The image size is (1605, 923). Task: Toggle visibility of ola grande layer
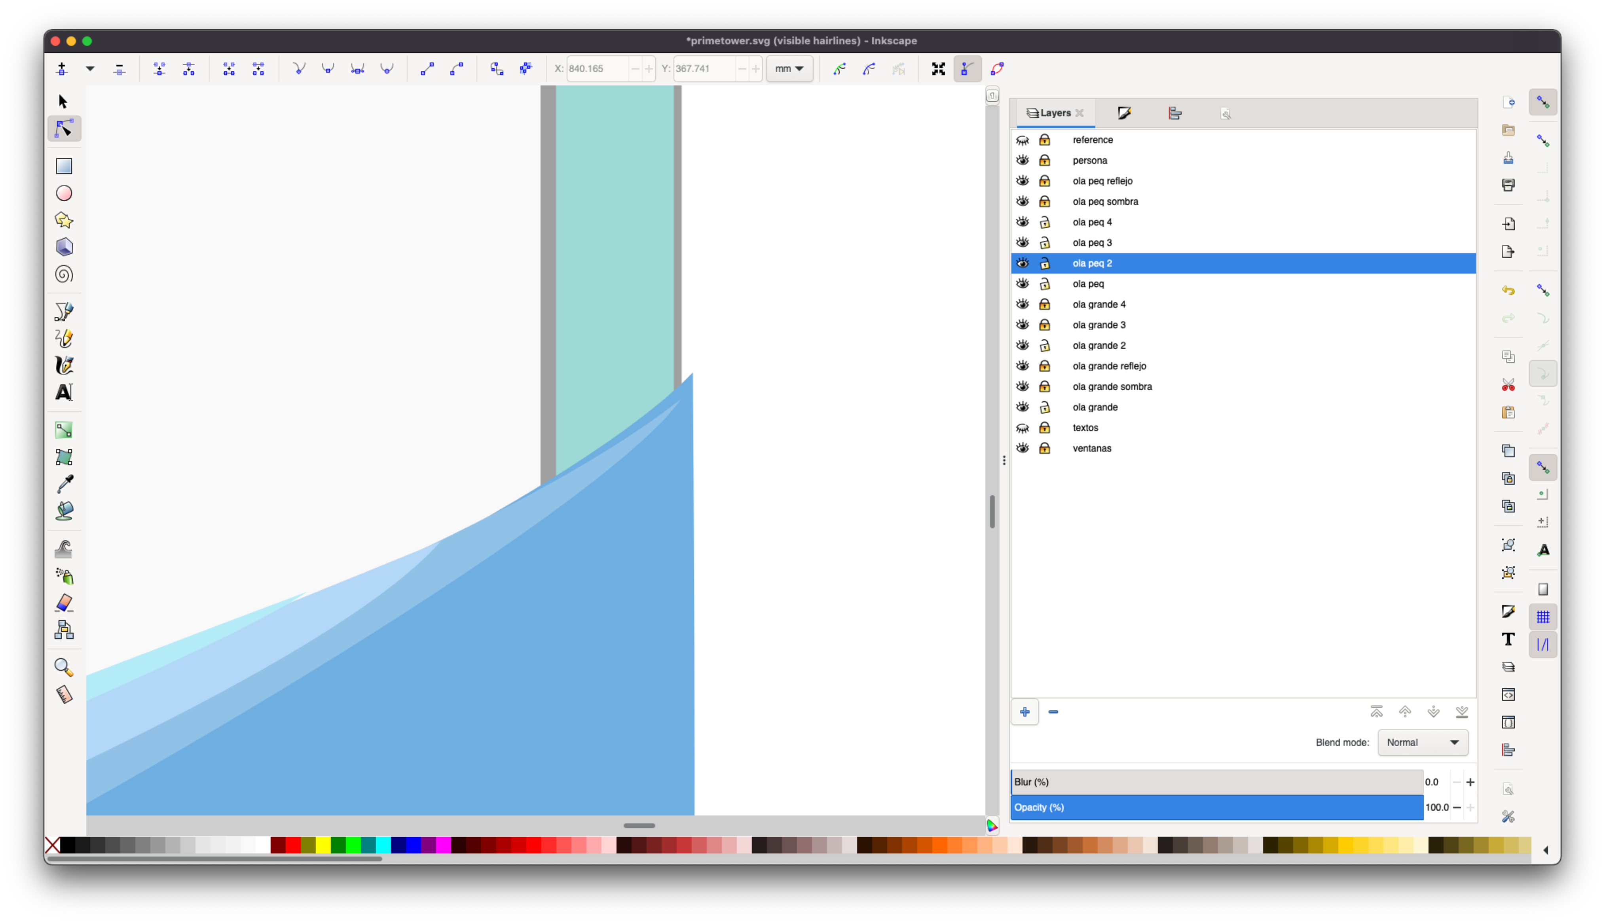(x=1023, y=407)
